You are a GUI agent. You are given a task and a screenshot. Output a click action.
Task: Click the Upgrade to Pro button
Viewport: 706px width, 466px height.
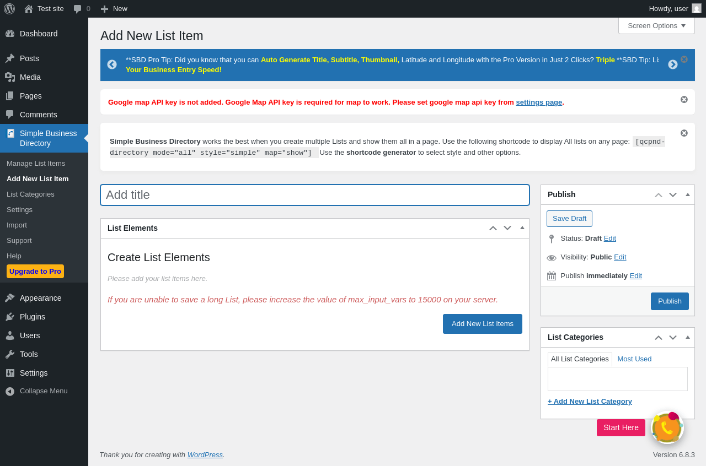[35, 271]
